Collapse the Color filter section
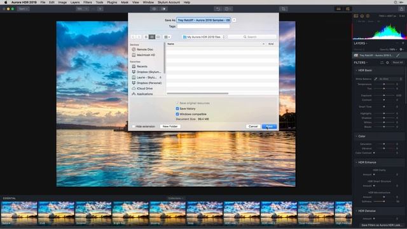Image resolution: width=407 pixels, height=229 pixels. (x=356, y=136)
